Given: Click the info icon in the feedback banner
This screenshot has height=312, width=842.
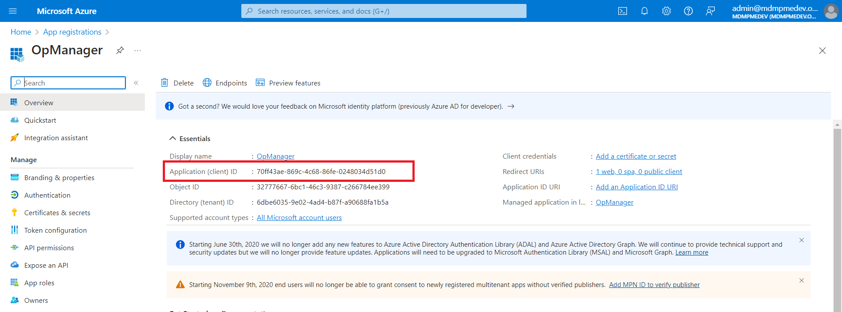Looking at the screenshot, I should (x=169, y=106).
